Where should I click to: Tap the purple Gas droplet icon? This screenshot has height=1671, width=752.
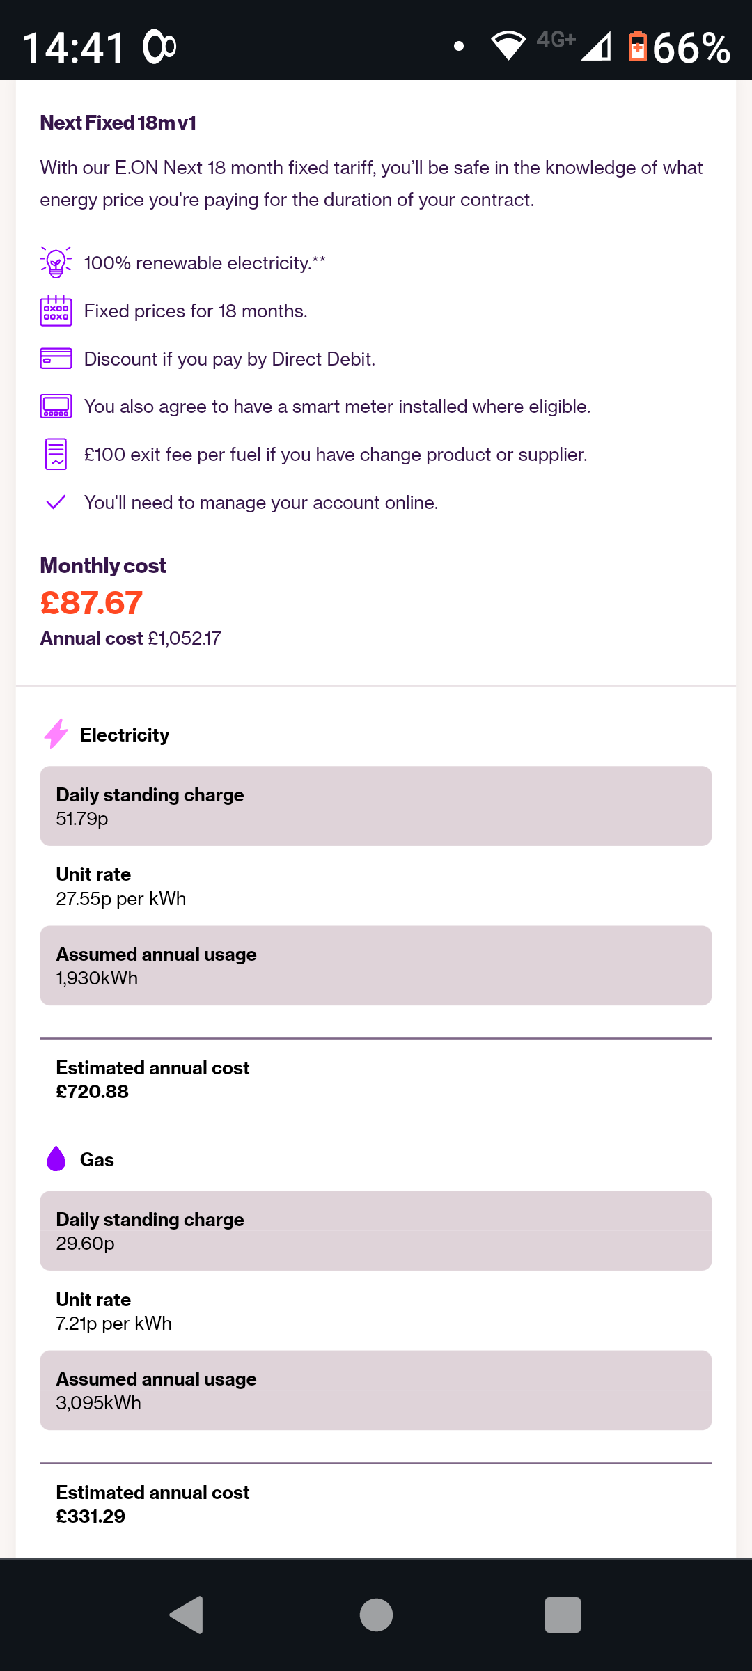(56, 1159)
